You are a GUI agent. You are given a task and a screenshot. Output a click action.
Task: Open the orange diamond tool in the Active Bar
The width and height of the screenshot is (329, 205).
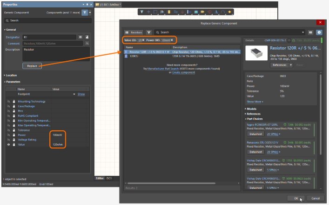click(x=229, y=12)
